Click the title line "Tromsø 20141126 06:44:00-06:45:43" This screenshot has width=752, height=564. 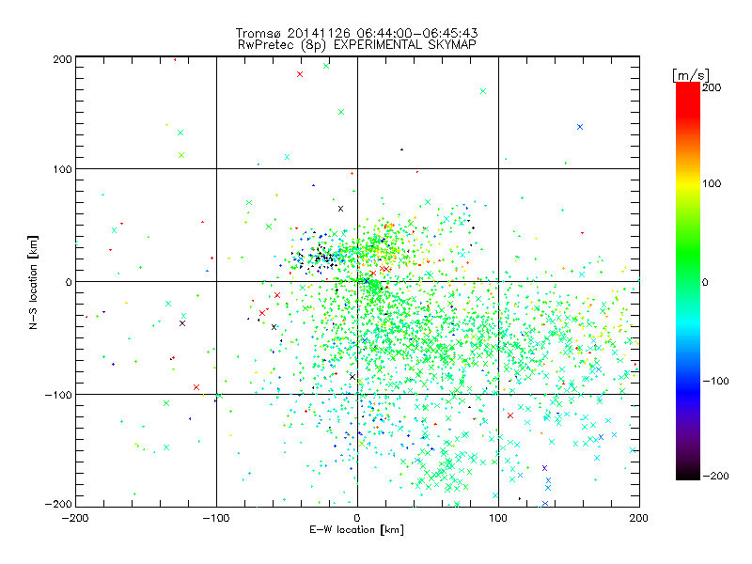tap(356, 33)
